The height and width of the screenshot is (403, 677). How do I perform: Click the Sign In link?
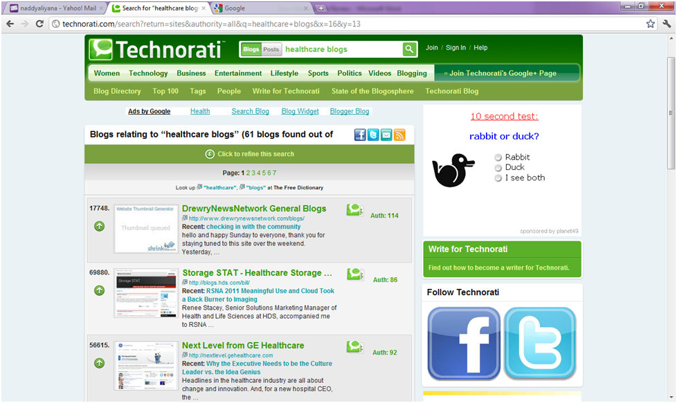pyautogui.click(x=455, y=48)
